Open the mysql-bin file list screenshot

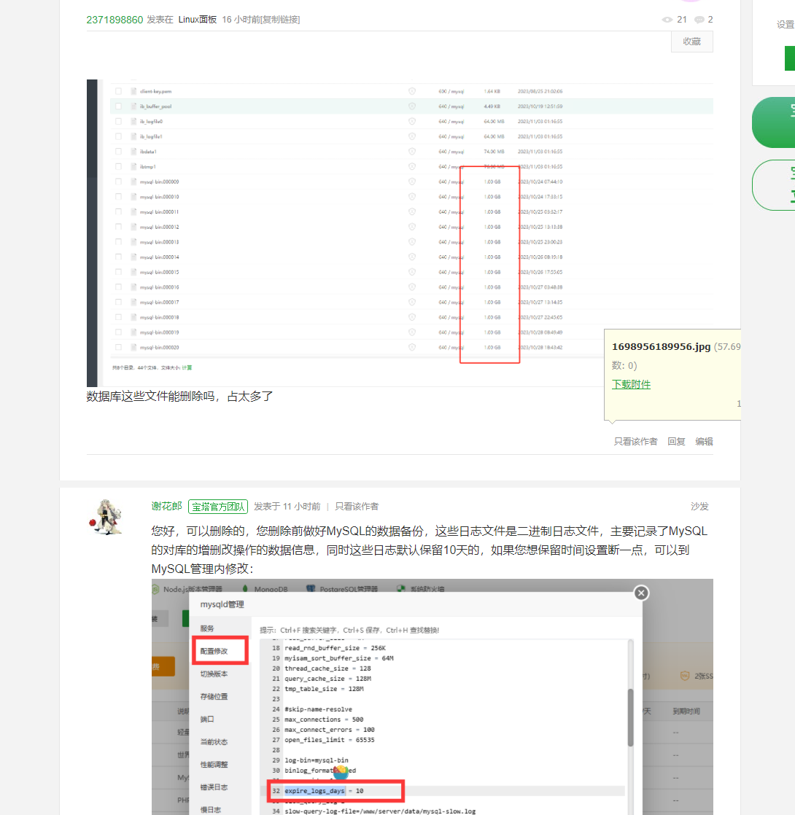399,233
